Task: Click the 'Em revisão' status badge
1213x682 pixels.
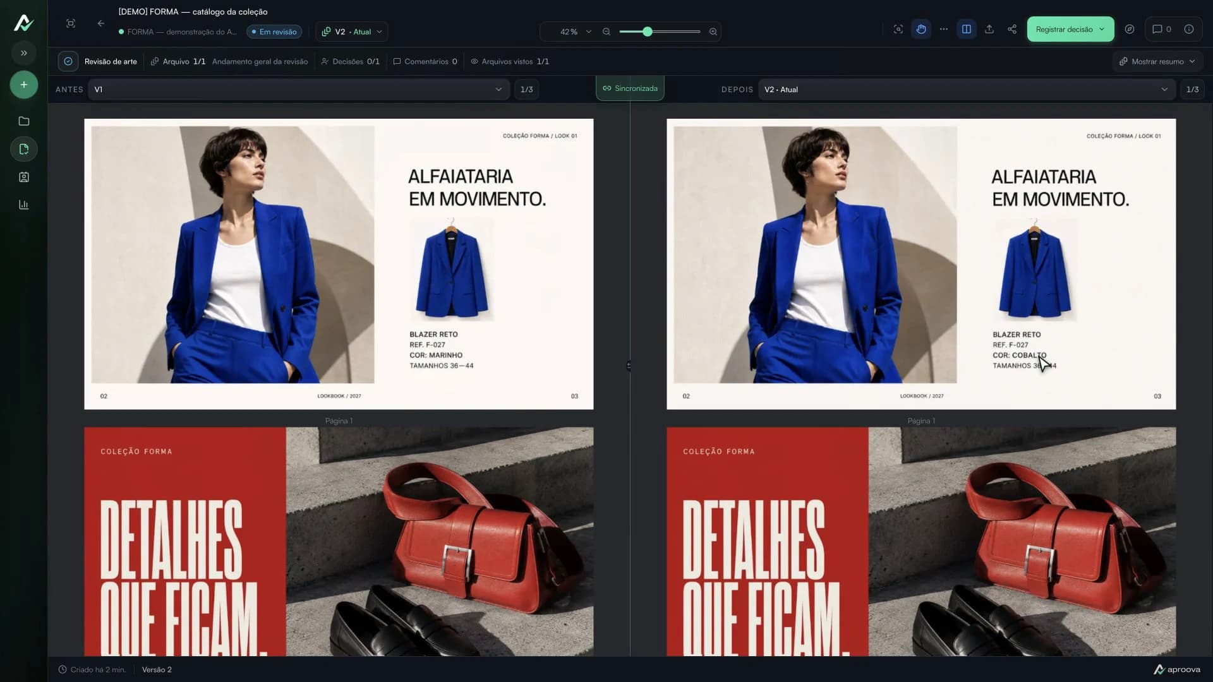Action: (274, 32)
